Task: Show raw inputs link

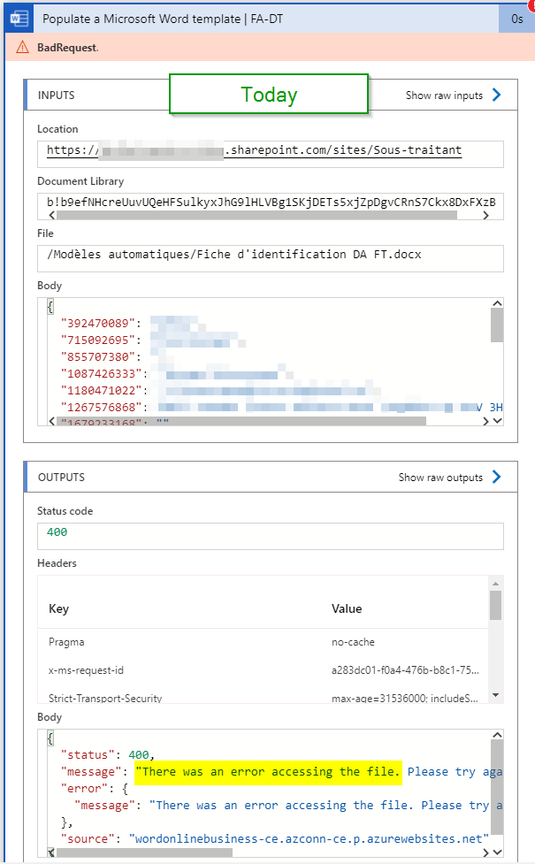Action: coord(444,96)
